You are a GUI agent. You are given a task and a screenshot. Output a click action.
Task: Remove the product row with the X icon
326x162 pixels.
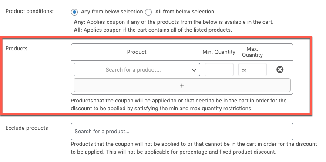coord(280,69)
